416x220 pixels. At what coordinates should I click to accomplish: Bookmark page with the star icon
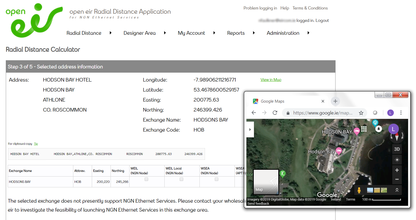coord(361,113)
